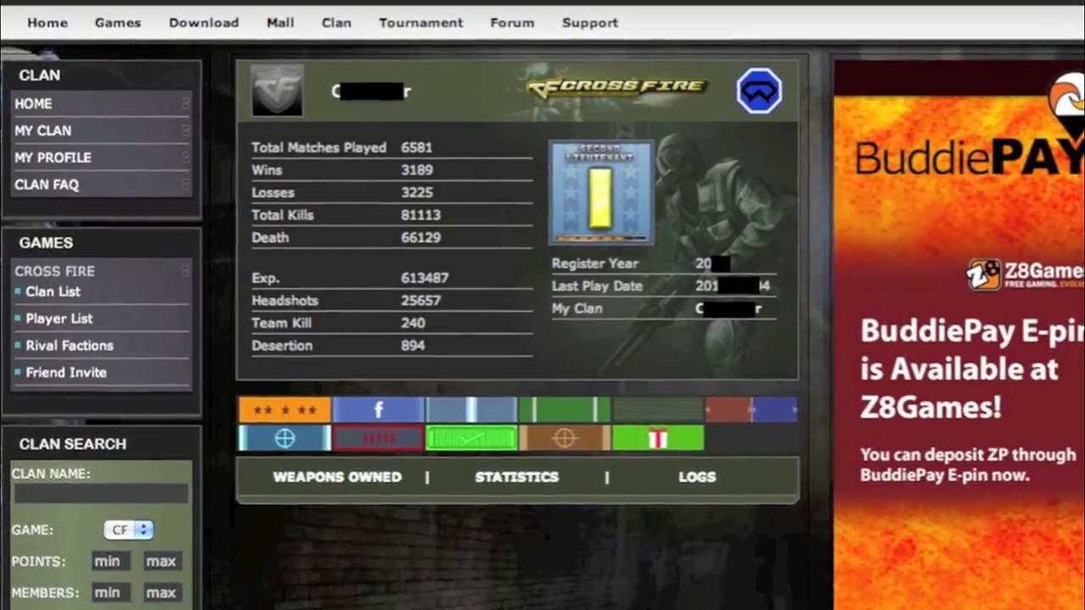Switch to the LOGS tab
This screenshot has height=610, width=1085.
tap(698, 477)
